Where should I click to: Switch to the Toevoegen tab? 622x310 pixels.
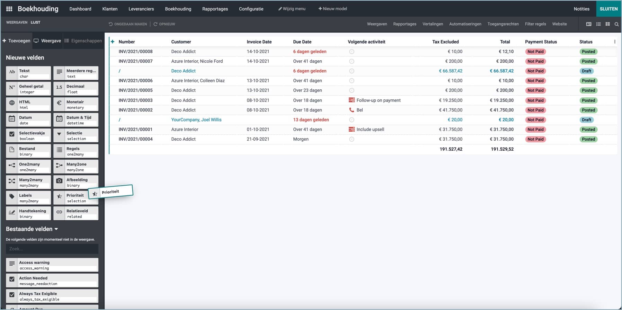[x=16, y=41]
